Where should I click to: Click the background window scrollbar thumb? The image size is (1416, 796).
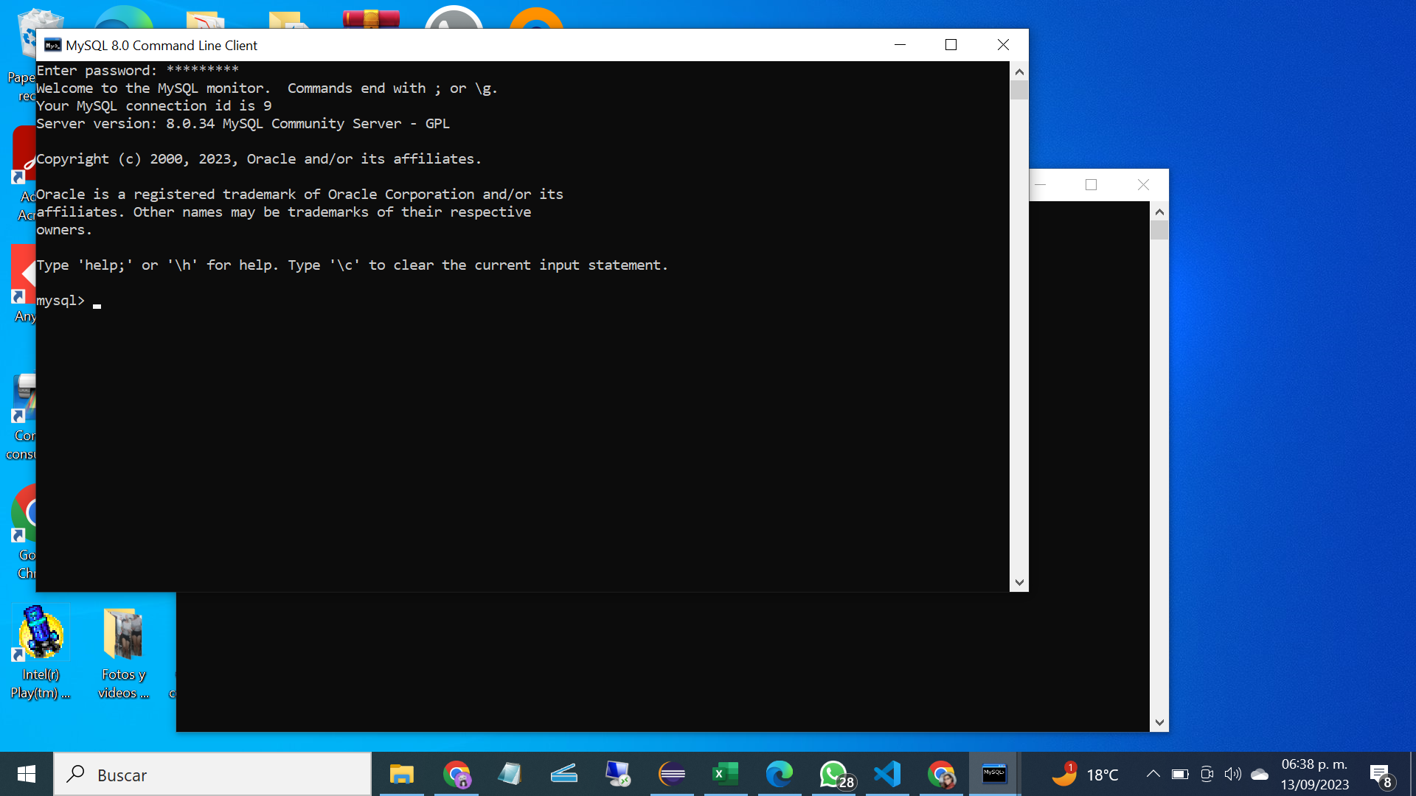tap(1159, 230)
